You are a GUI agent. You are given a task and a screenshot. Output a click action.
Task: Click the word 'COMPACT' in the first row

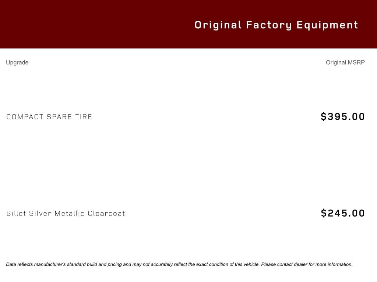click(x=25, y=117)
